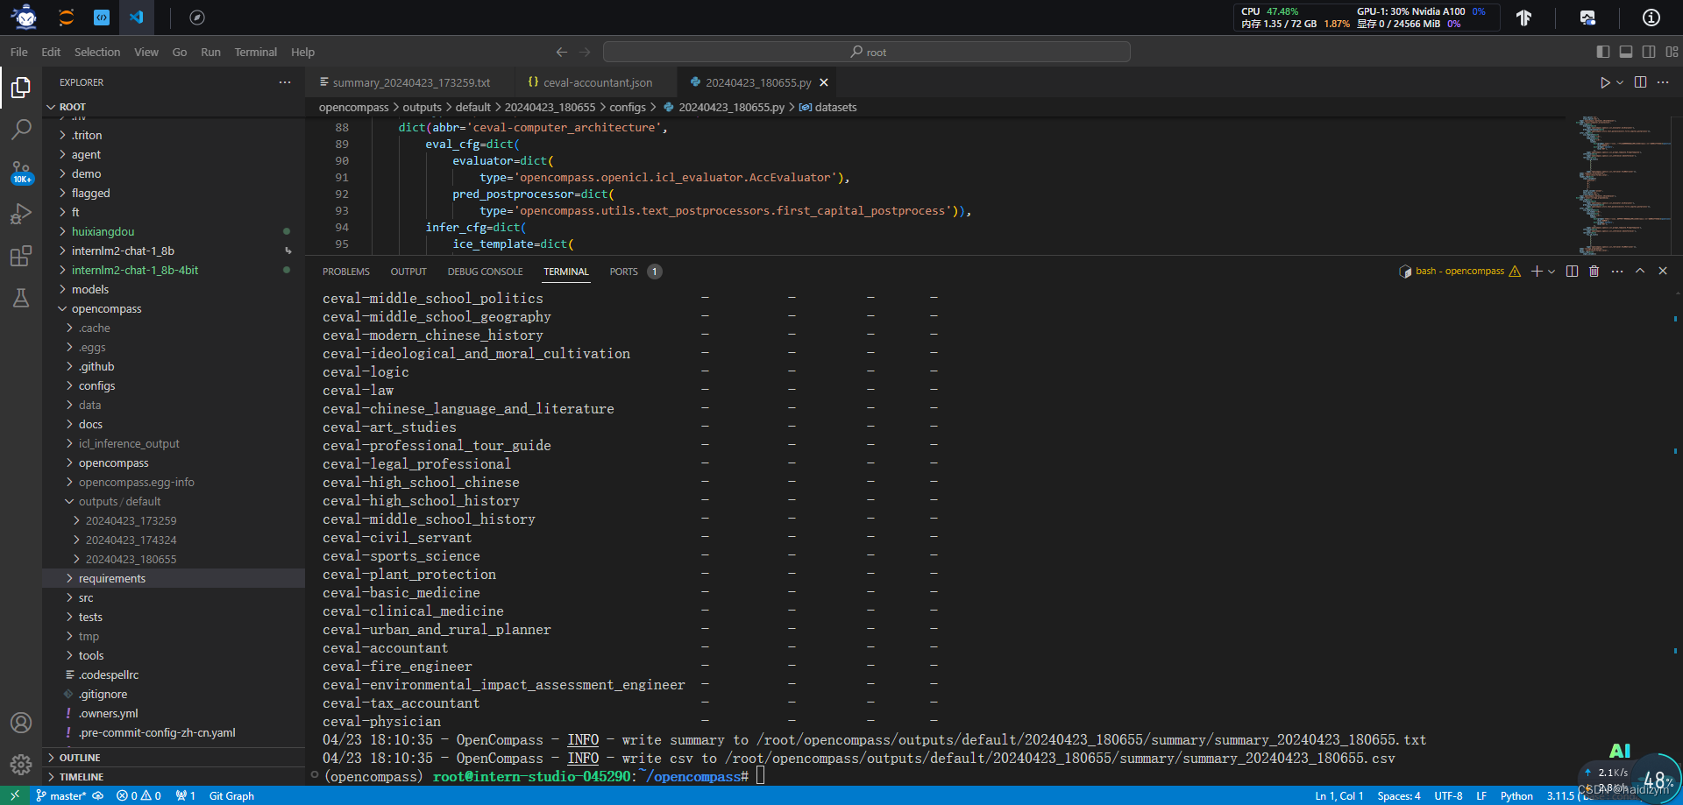Collapse the opencompass folder in explorer
The image size is (1683, 805).
106,308
